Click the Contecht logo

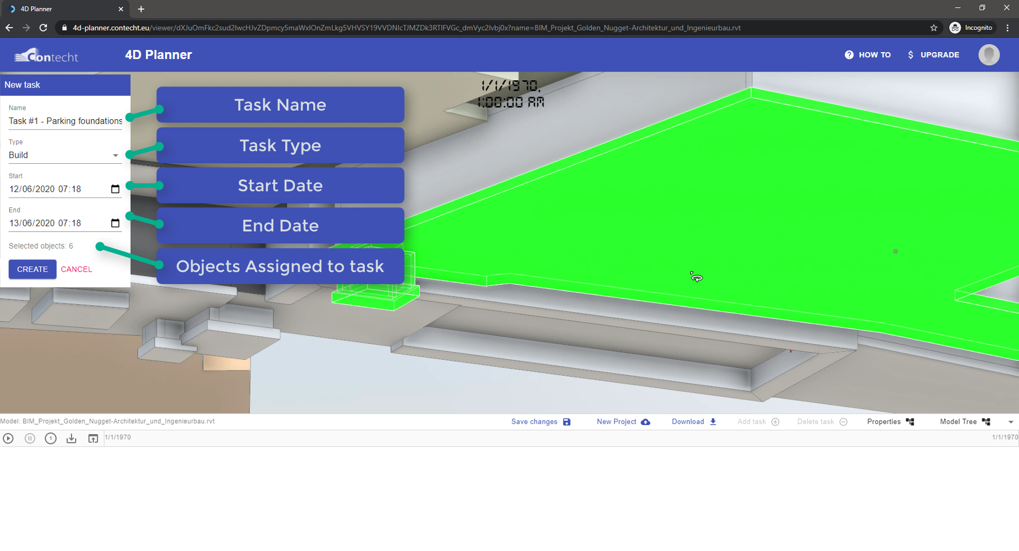click(x=46, y=56)
